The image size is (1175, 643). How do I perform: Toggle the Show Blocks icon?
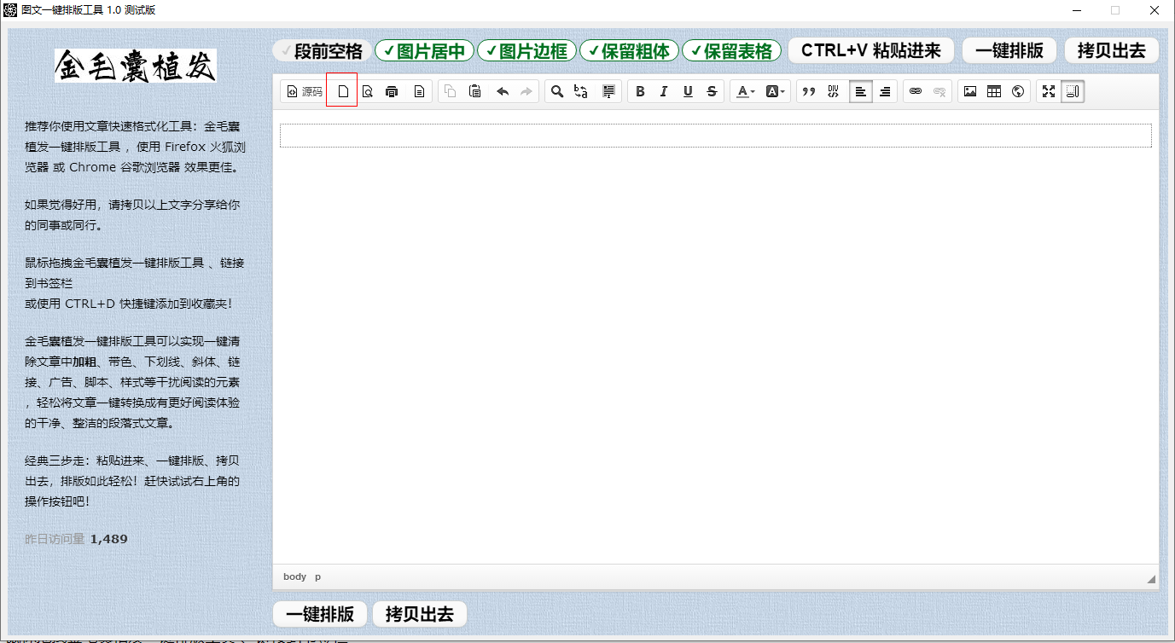tap(1073, 91)
